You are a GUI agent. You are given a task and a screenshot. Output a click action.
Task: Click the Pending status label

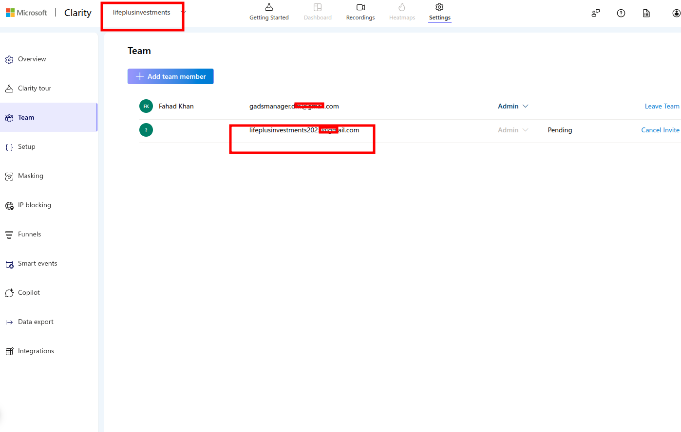click(560, 130)
